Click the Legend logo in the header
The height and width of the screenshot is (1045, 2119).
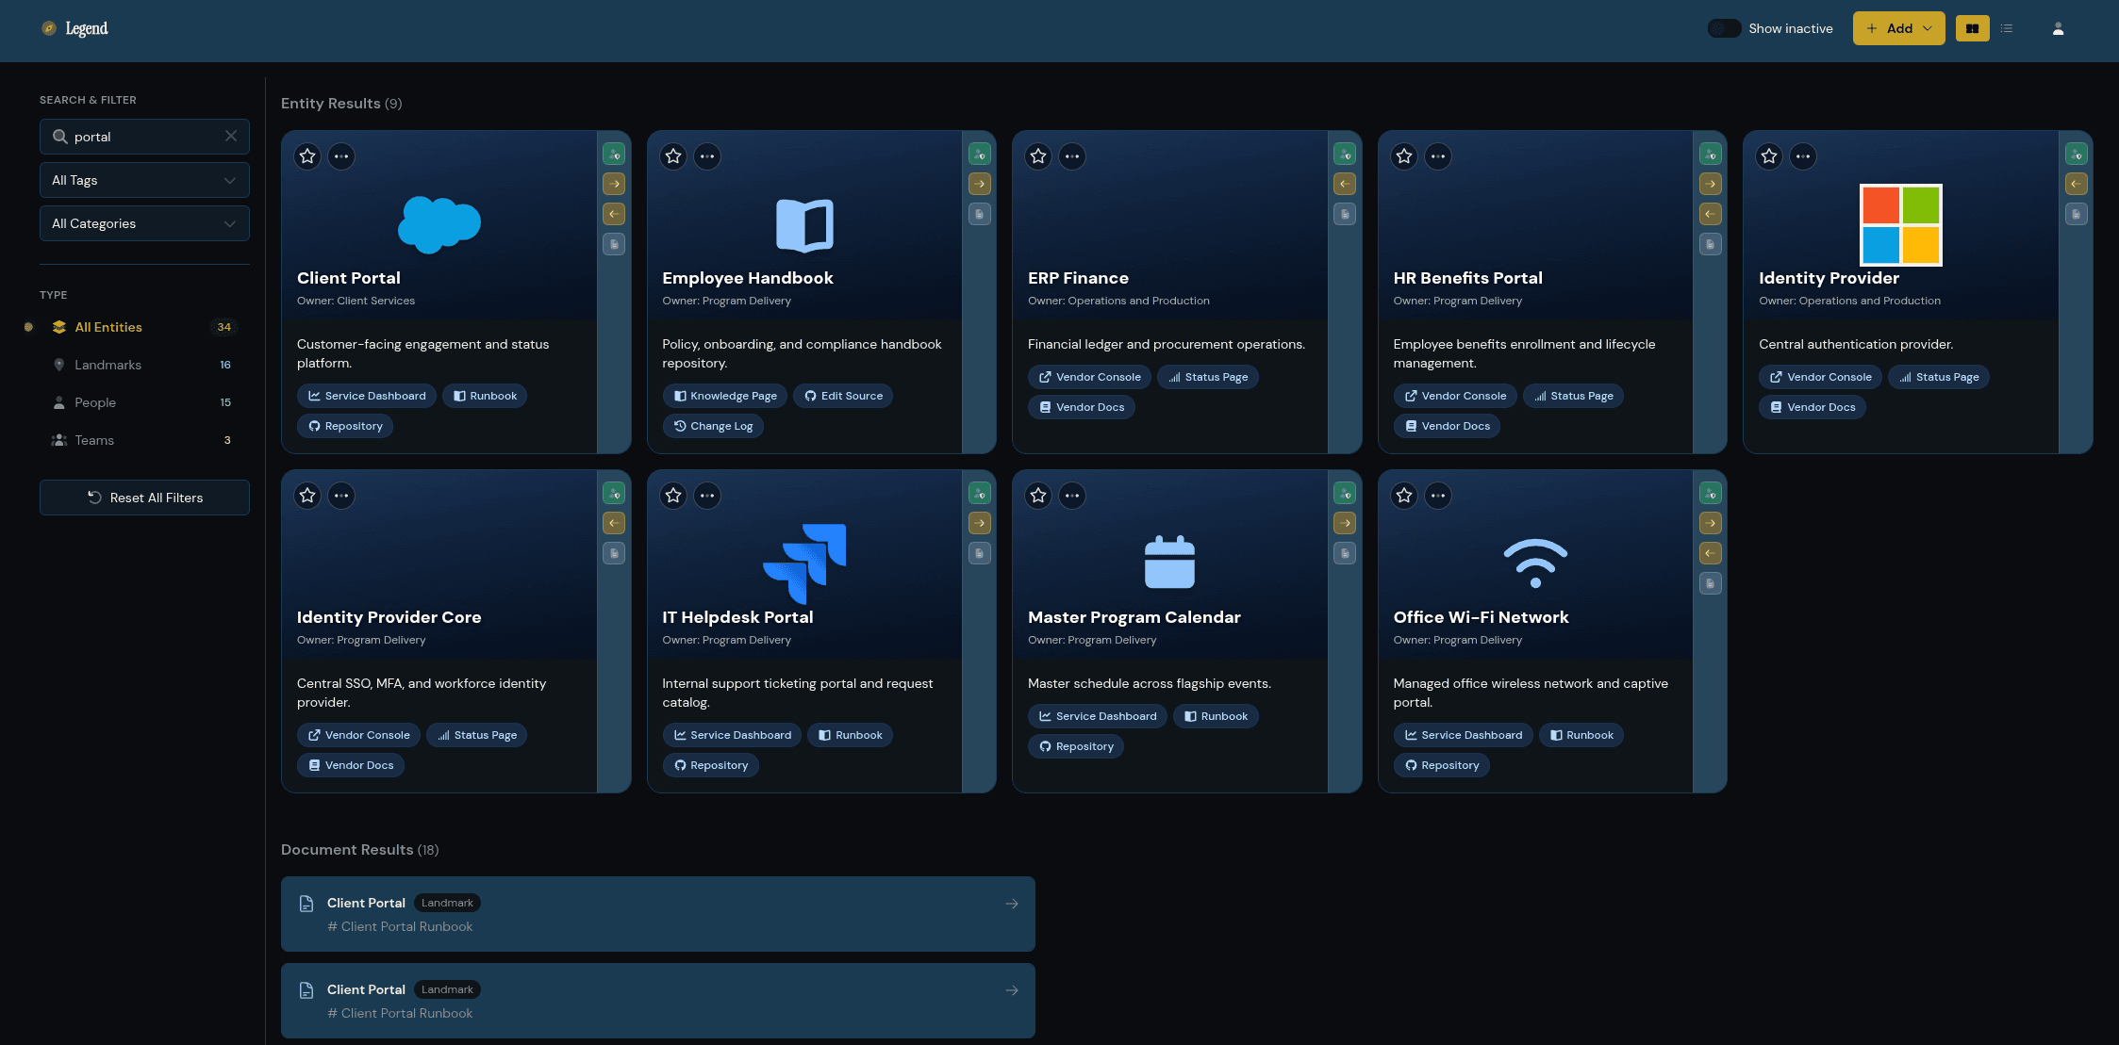point(74,29)
